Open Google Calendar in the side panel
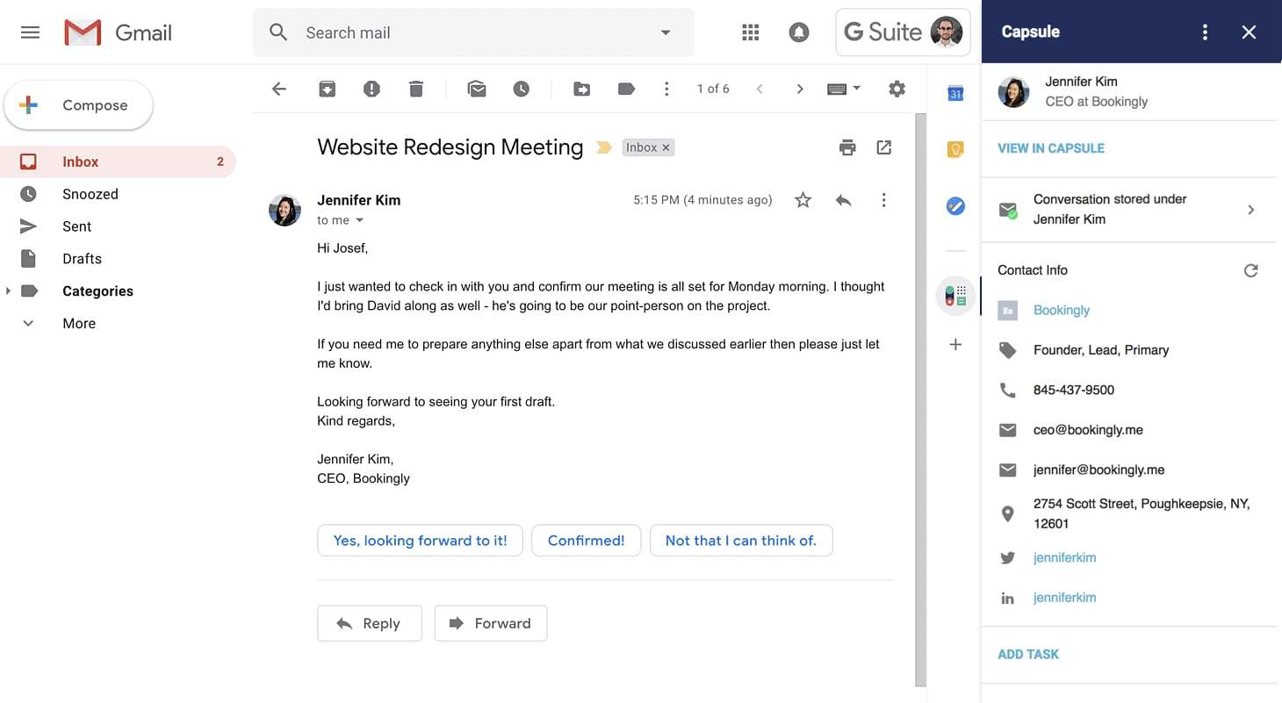Viewport: 1282px width, 703px height. pos(955,92)
